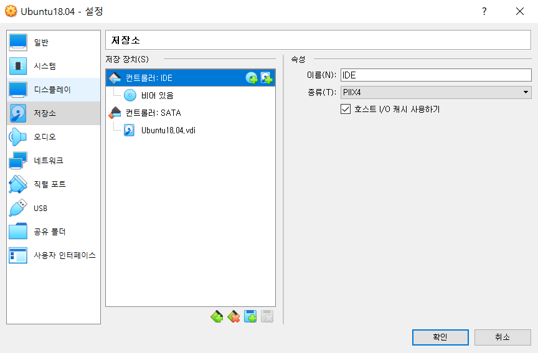Add hard disk to IDE controller

pyautogui.click(x=267, y=78)
